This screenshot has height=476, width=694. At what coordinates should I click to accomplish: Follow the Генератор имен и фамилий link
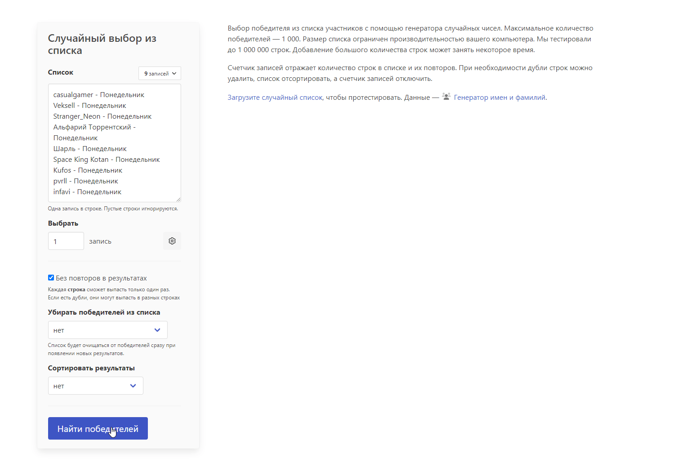[x=499, y=98]
